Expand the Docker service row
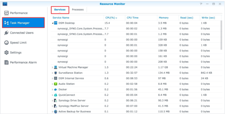The image size is (226, 114). coord(52,89)
